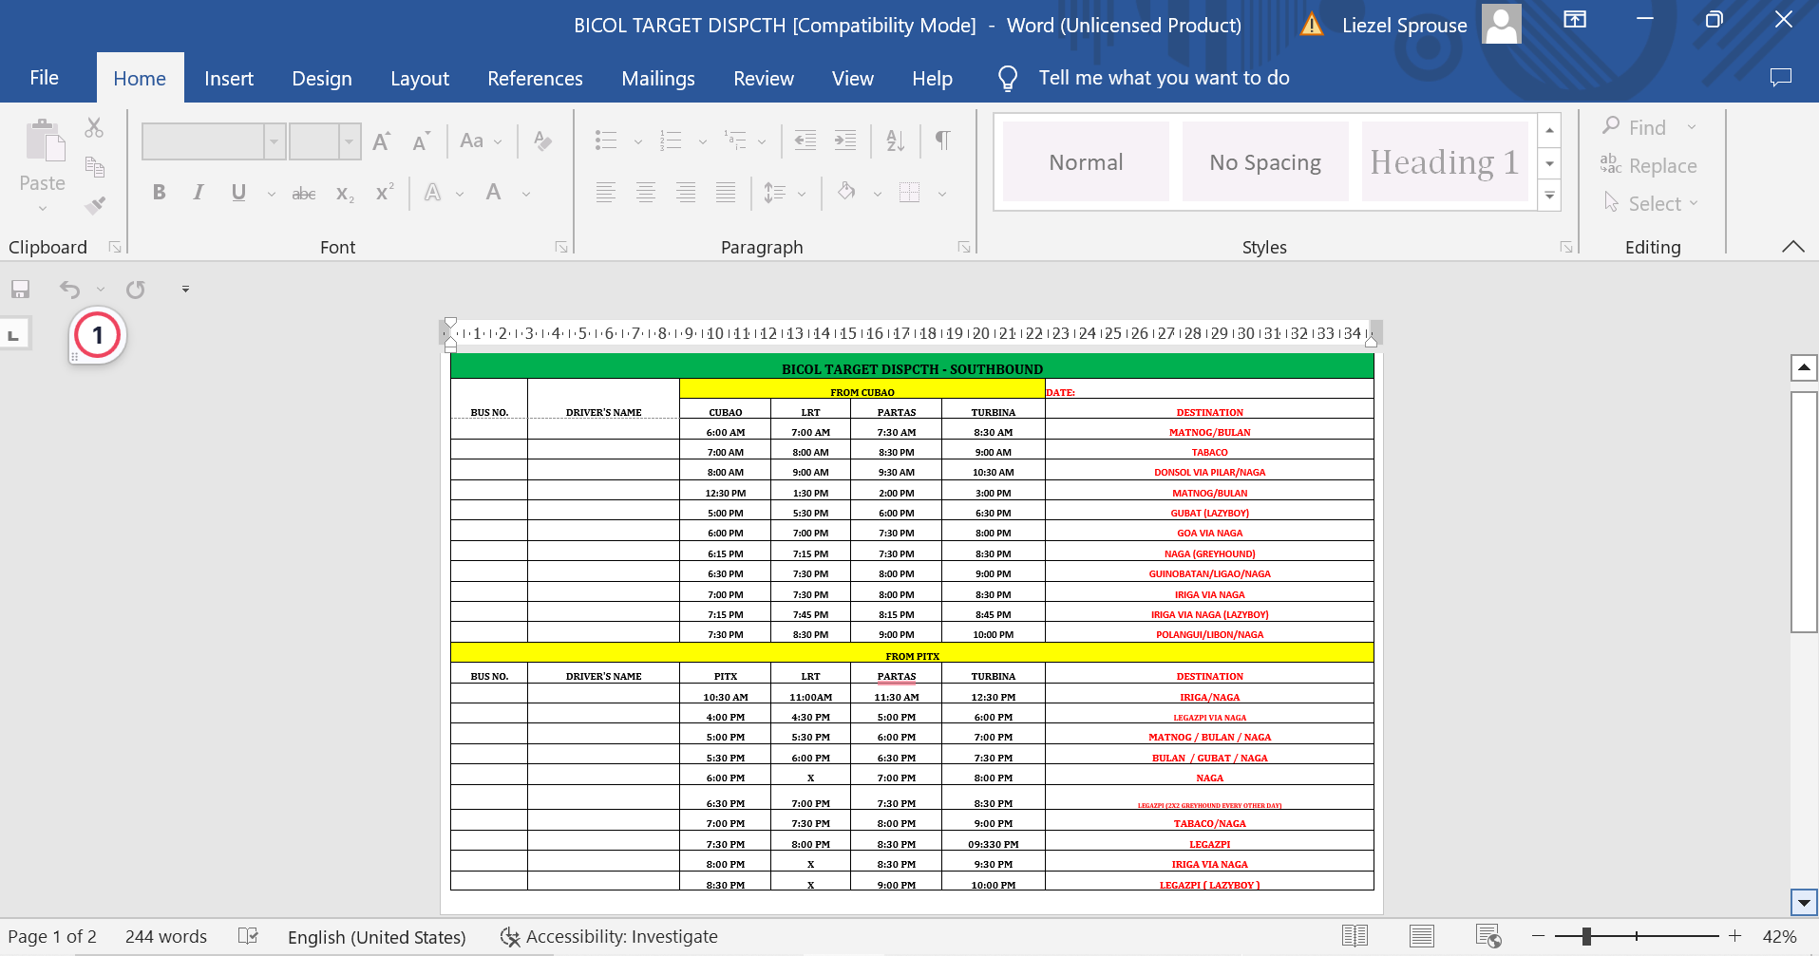Zoom in with the plus button
Screen dimensions: 1819x956
[x=1734, y=936]
